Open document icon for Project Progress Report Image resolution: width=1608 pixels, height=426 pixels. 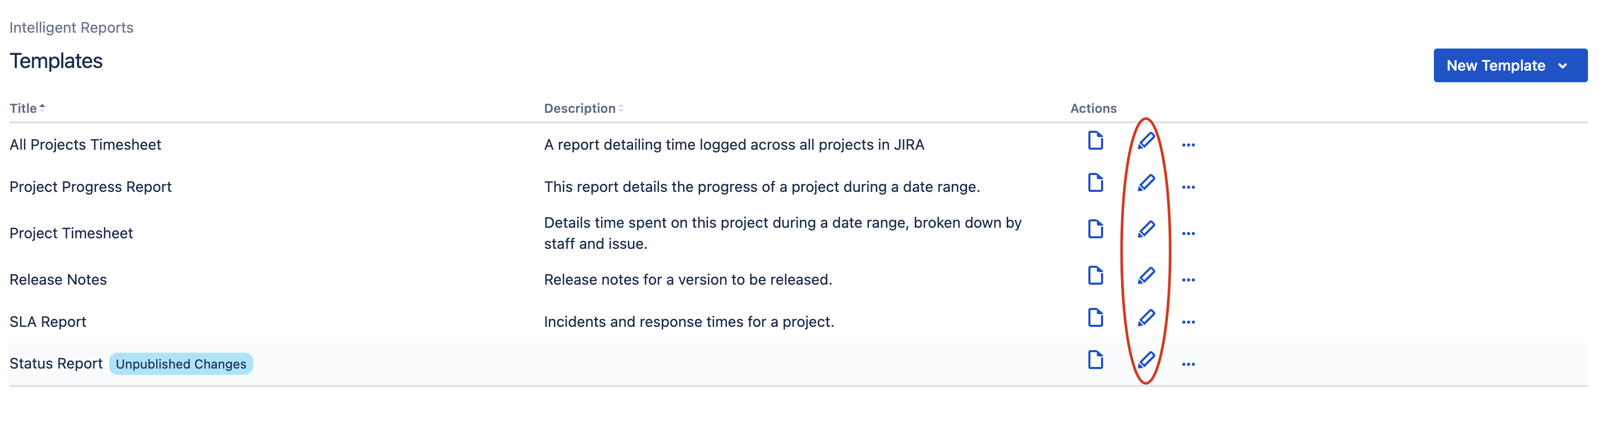point(1095,183)
